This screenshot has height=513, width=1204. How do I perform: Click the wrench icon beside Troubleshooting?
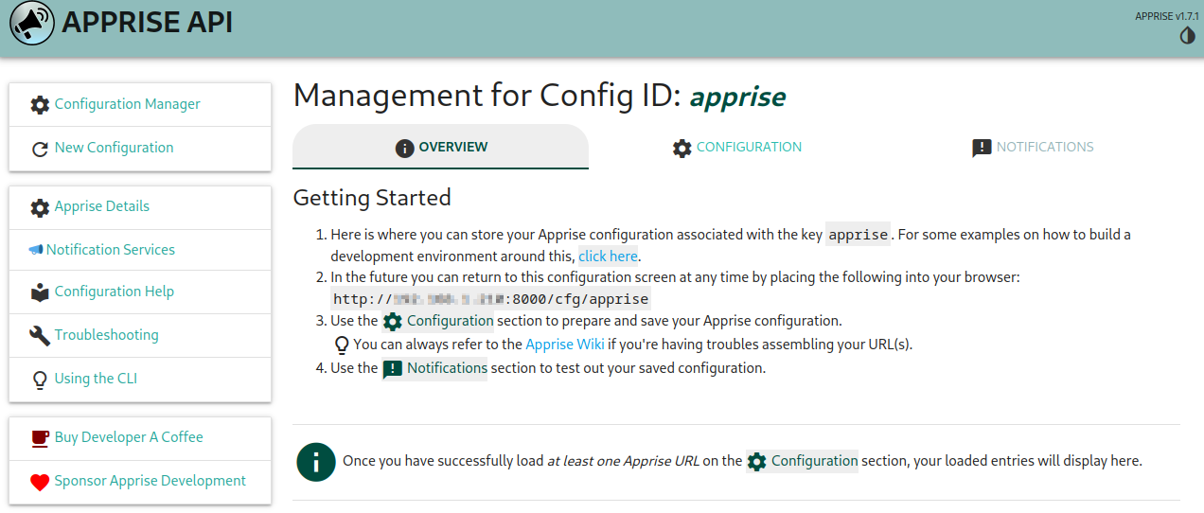40,336
